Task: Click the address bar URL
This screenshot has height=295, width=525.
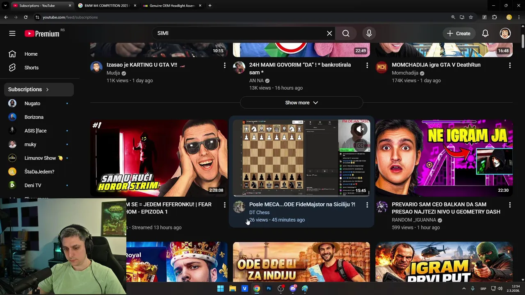Action: [70, 17]
